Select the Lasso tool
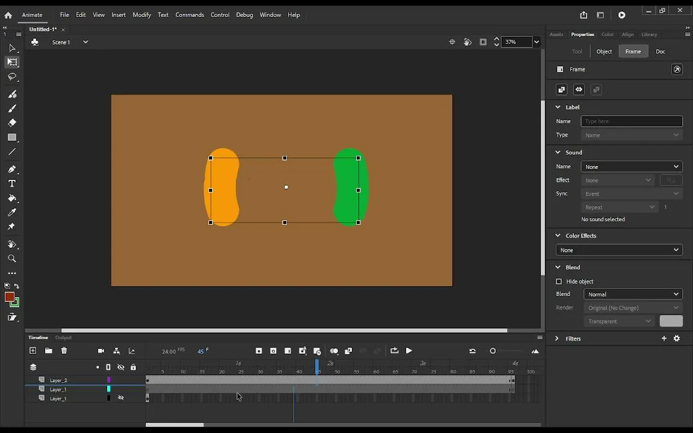The height and width of the screenshot is (433, 693). coord(12,77)
